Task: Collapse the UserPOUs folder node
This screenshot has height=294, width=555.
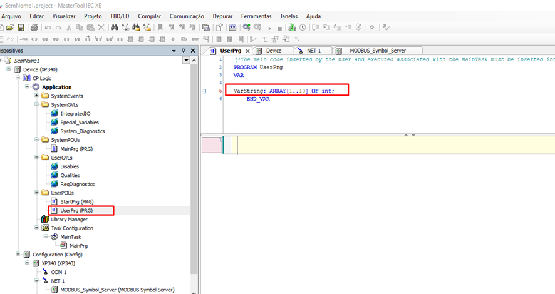Action: pos(37,193)
